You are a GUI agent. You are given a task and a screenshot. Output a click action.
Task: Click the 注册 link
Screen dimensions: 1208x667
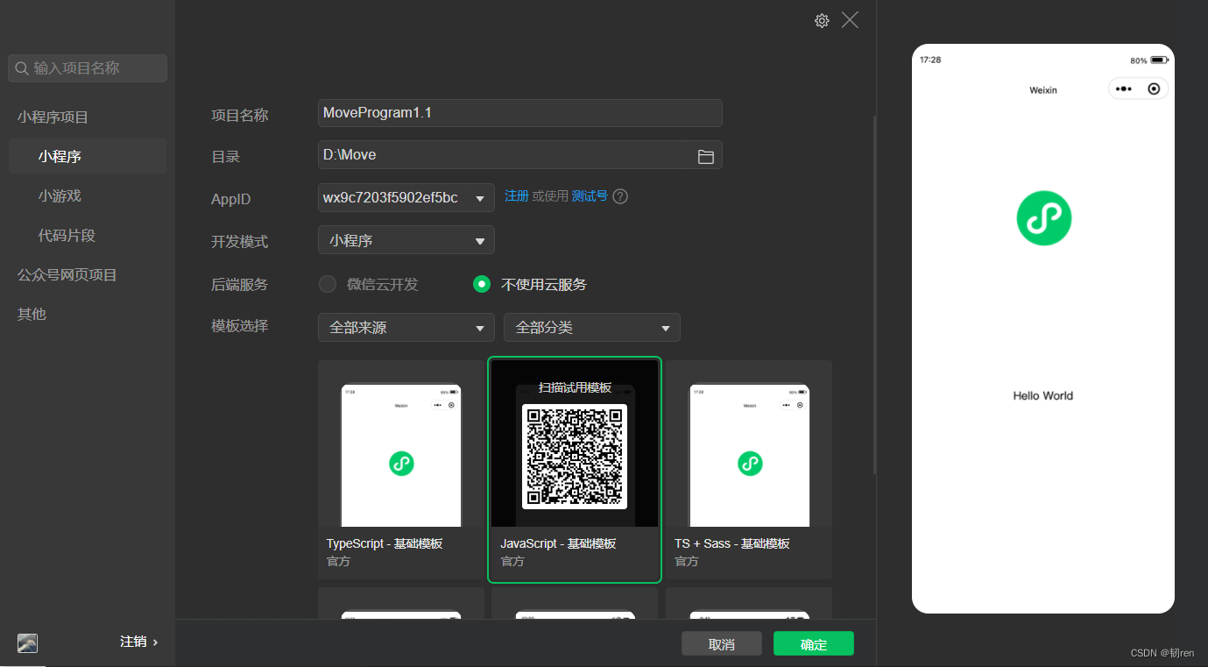click(517, 195)
